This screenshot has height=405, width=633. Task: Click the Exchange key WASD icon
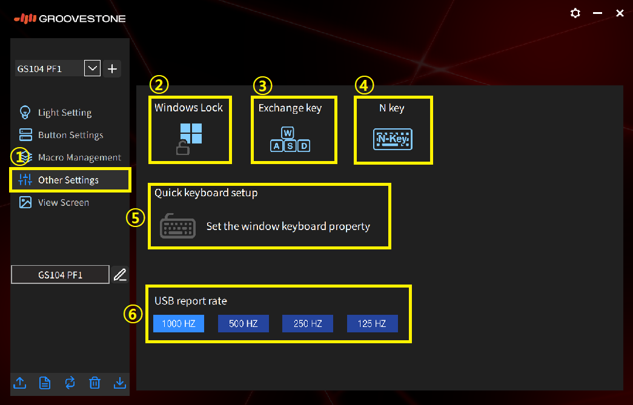pyautogui.click(x=290, y=139)
